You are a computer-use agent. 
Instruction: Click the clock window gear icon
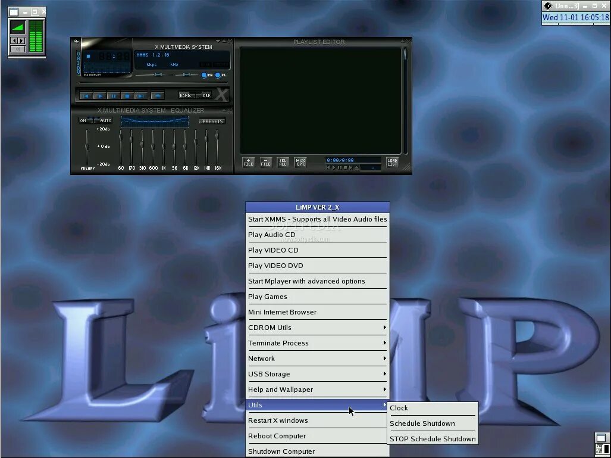tap(549, 6)
